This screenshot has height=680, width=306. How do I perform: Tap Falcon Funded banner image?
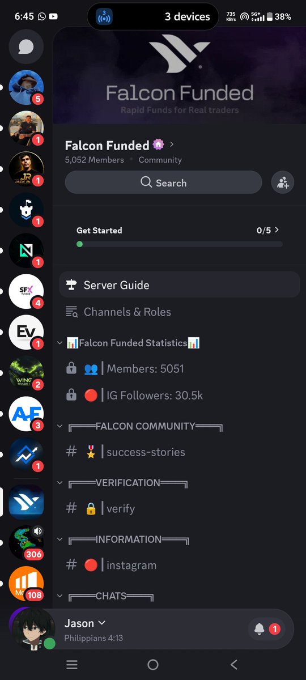(179, 75)
